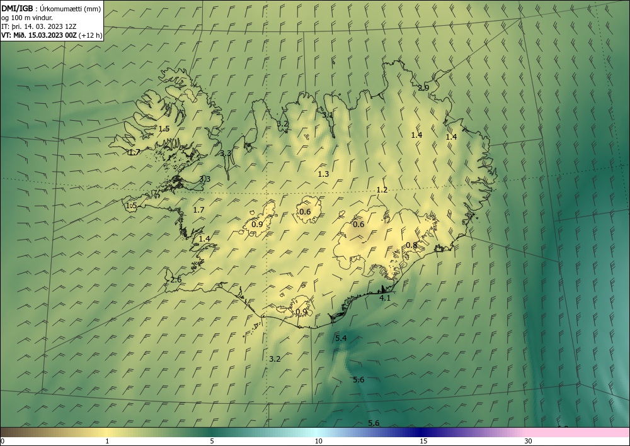This screenshot has width=630, height=446.
Task: Click the 3.1 precipitation value on the map
Action: tap(328, 114)
